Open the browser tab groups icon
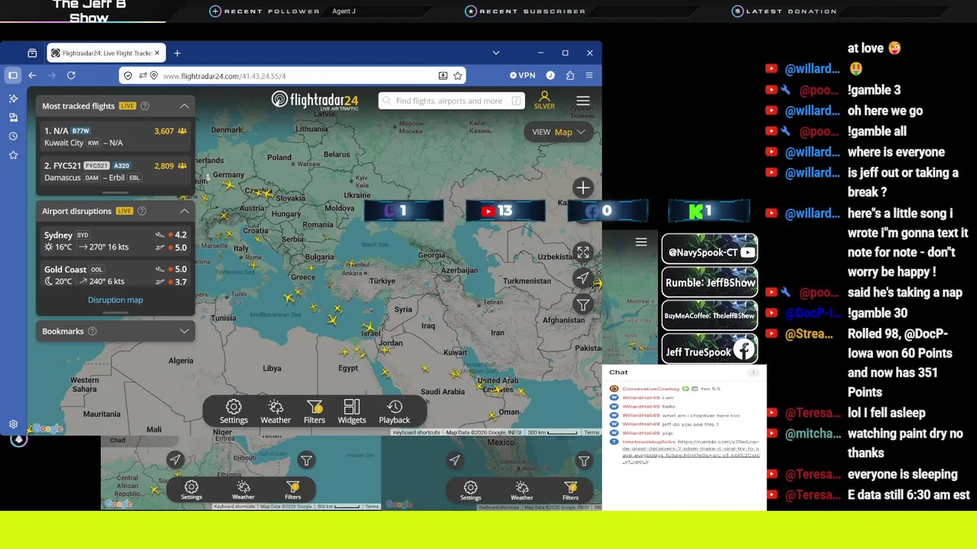 [x=32, y=53]
